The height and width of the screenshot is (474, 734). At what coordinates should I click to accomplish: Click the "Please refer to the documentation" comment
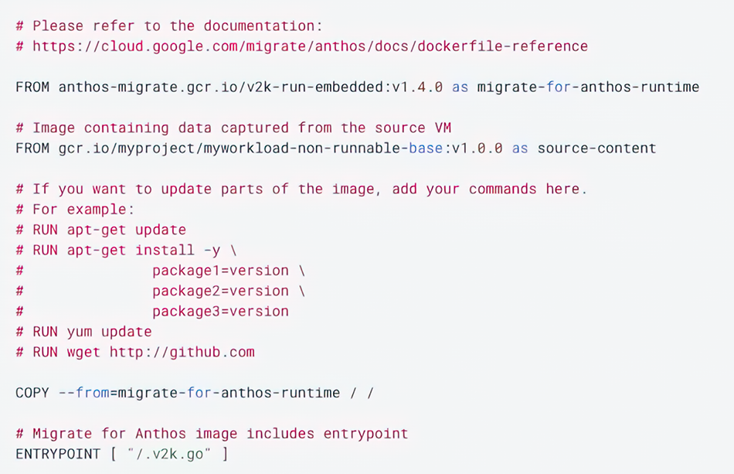[x=169, y=26]
